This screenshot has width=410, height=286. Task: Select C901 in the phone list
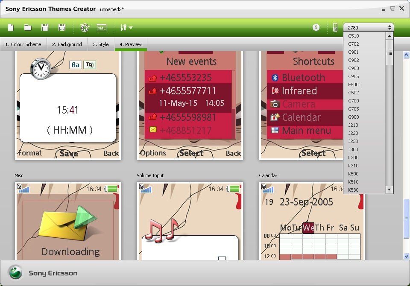pyautogui.click(x=364, y=52)
